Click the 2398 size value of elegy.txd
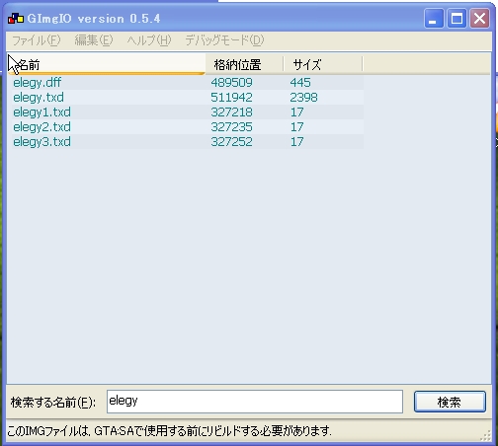Viewport: 498px width, 446px height. click(x=303, y=97)
